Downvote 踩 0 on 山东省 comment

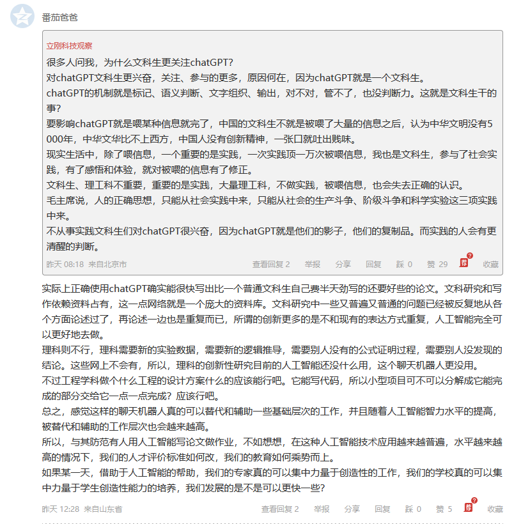click(x=413, y=509)
